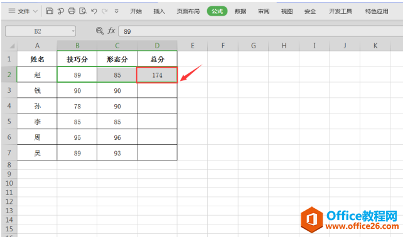Click the Name Box showing B2

click(38, 31)
